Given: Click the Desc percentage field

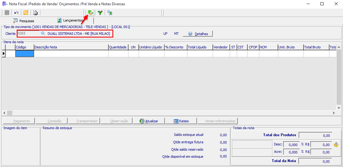Looking at the screenshot, I should (291, 145).
